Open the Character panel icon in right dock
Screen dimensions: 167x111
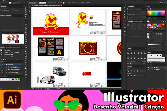pos(125,7)
